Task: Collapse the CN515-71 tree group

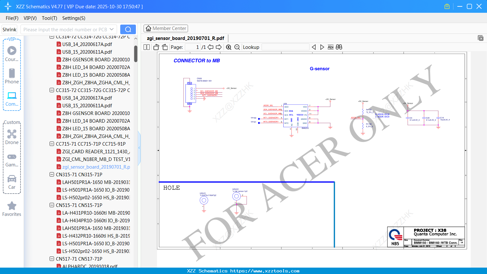Action: pos(52,205)
